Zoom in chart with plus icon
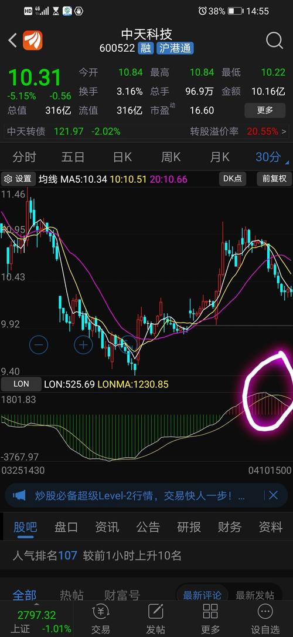Image resolution: width=293 pixels, height=637 pixels. 83,345
